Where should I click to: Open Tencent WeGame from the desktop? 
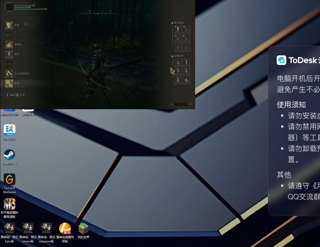[9, 183]
